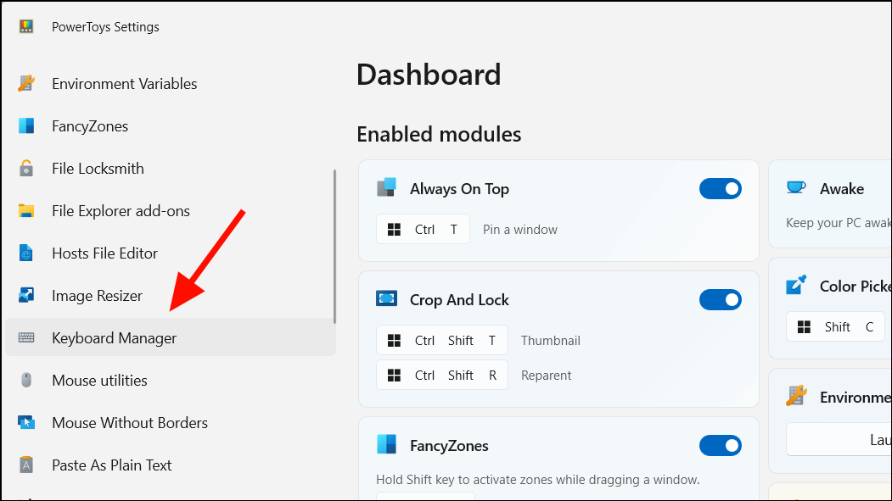Click the Image Resizer icon

point(26,295)
